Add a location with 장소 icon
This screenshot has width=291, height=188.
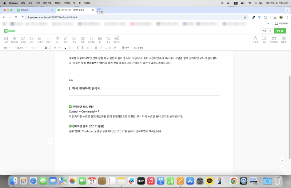57,40
